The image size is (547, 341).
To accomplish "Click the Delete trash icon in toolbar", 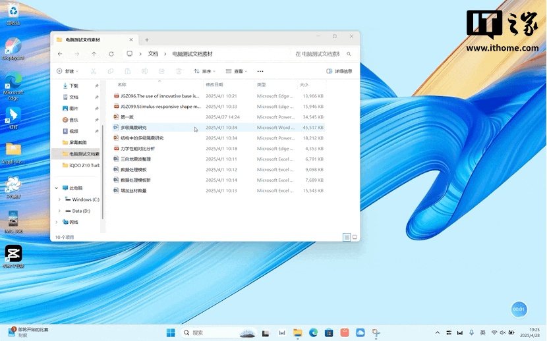I will pos(179,71).
